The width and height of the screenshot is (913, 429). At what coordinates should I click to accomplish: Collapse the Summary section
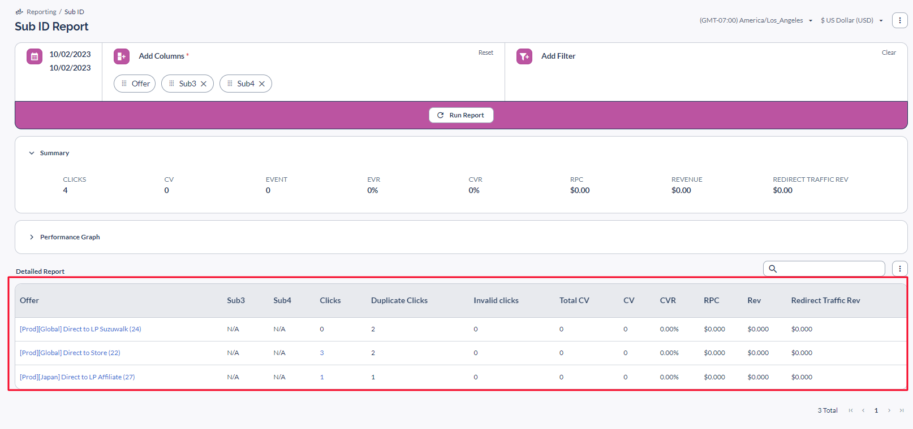32,153
